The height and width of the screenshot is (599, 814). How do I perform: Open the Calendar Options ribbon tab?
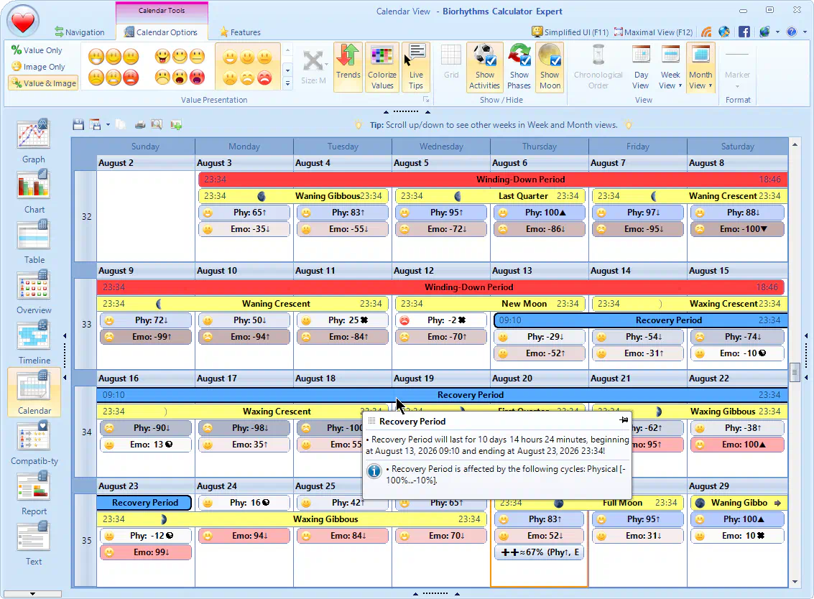(162, 32)
